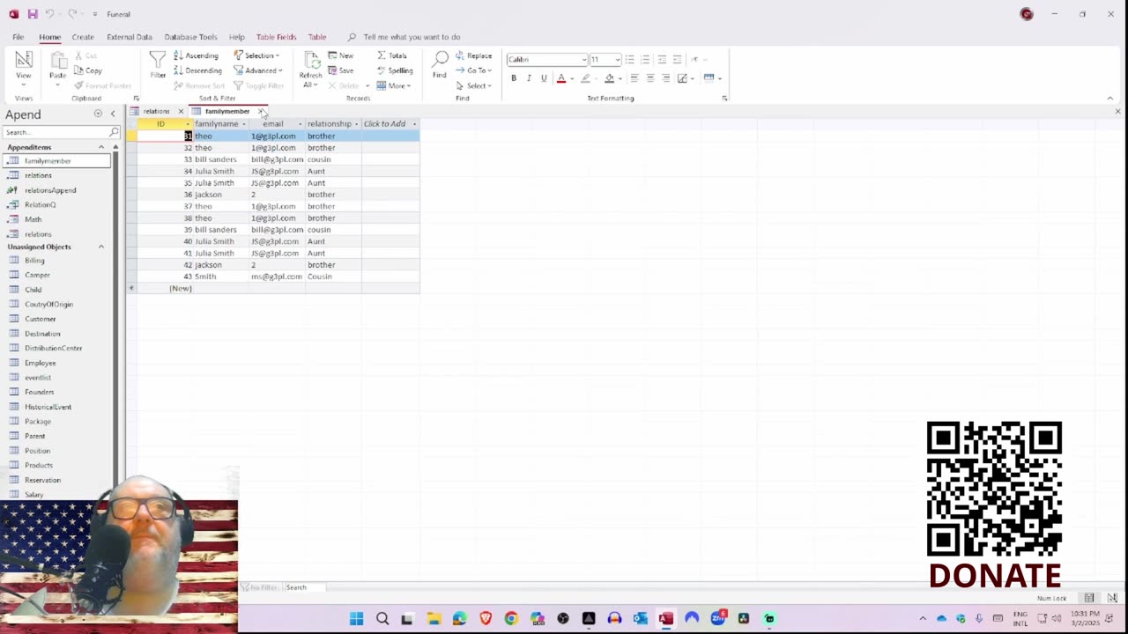Click the numbered list icon

coord(645,59)
